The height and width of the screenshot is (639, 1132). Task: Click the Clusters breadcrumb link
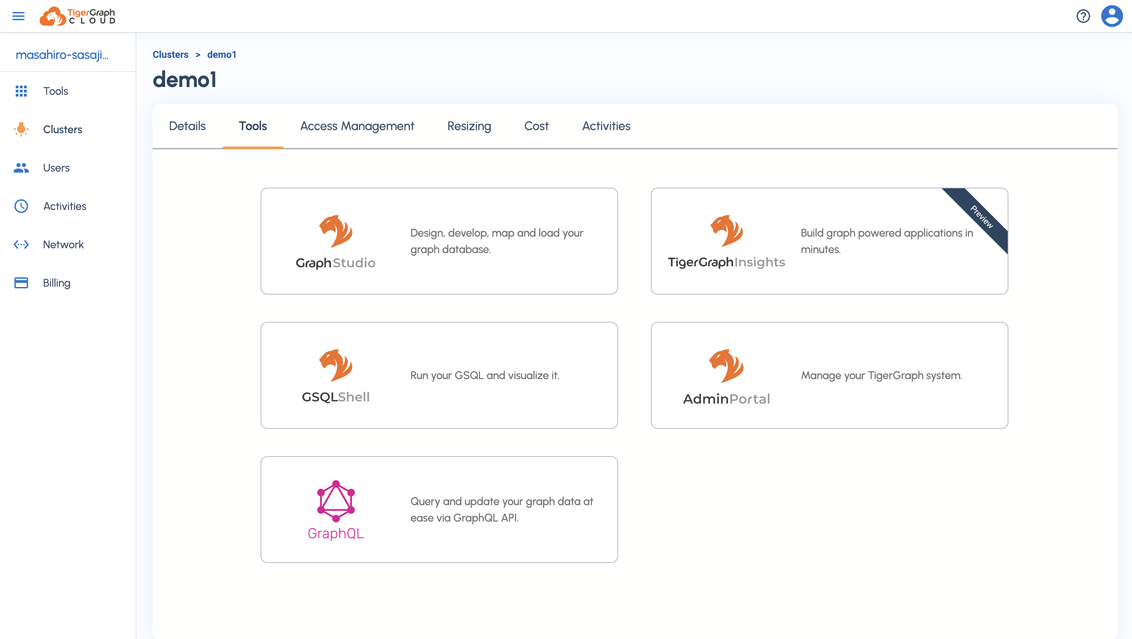click(171, 54)
